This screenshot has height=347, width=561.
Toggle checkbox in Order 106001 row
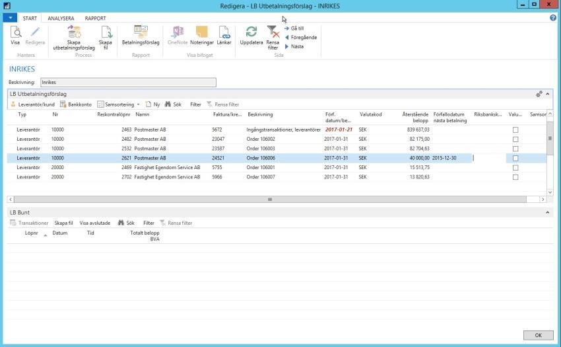(515, 168)
